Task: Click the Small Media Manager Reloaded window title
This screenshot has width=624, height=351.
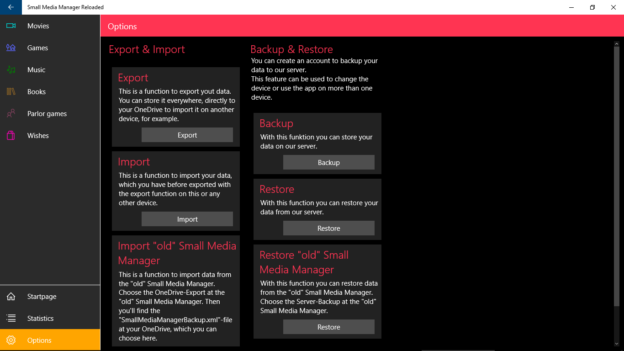Action: (65, 7)
